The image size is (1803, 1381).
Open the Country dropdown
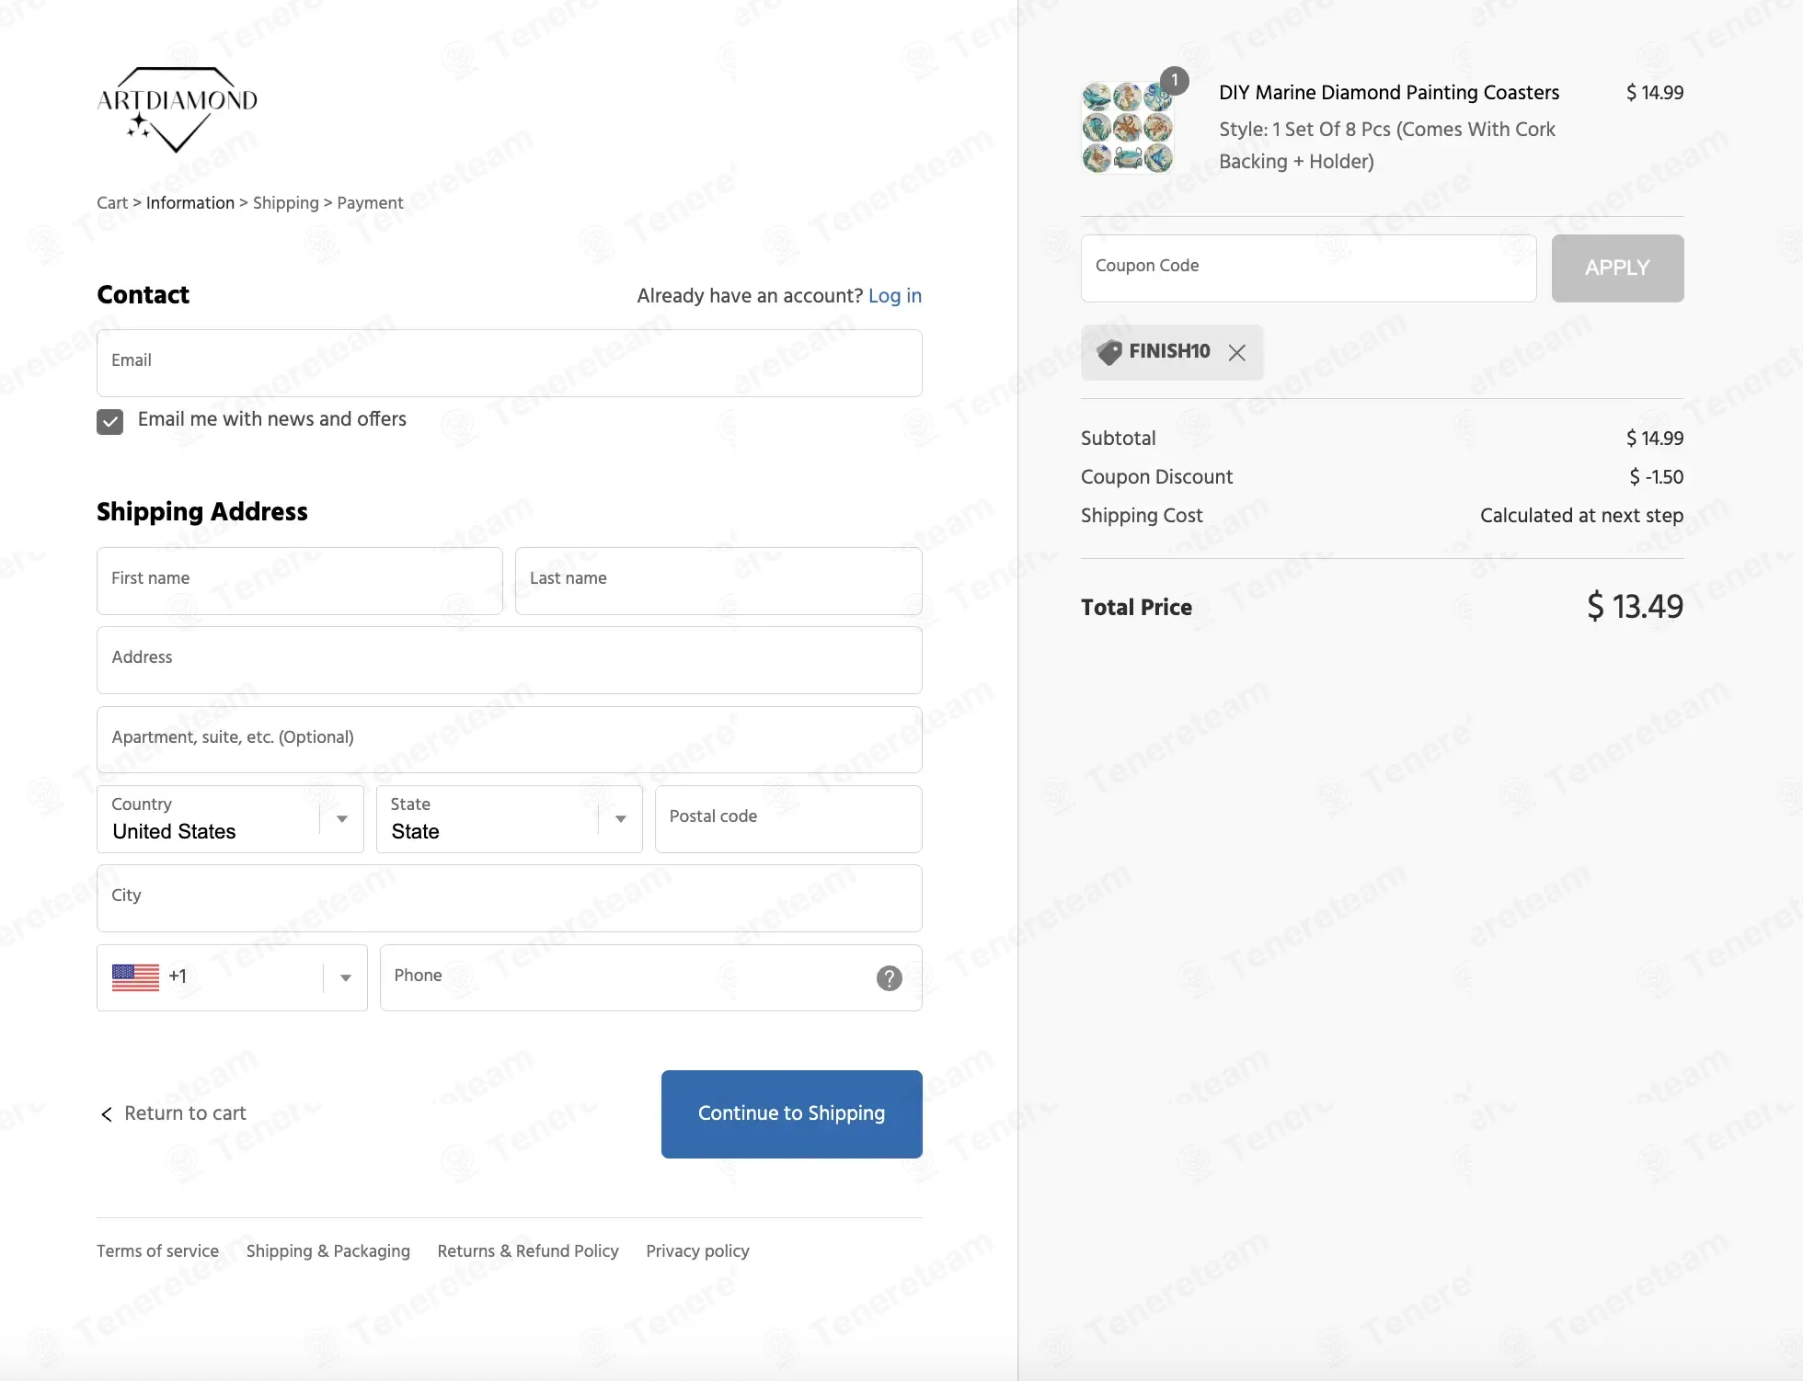point(230,819)
